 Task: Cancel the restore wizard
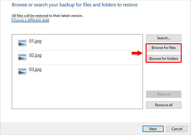click(x=177, y=129)
